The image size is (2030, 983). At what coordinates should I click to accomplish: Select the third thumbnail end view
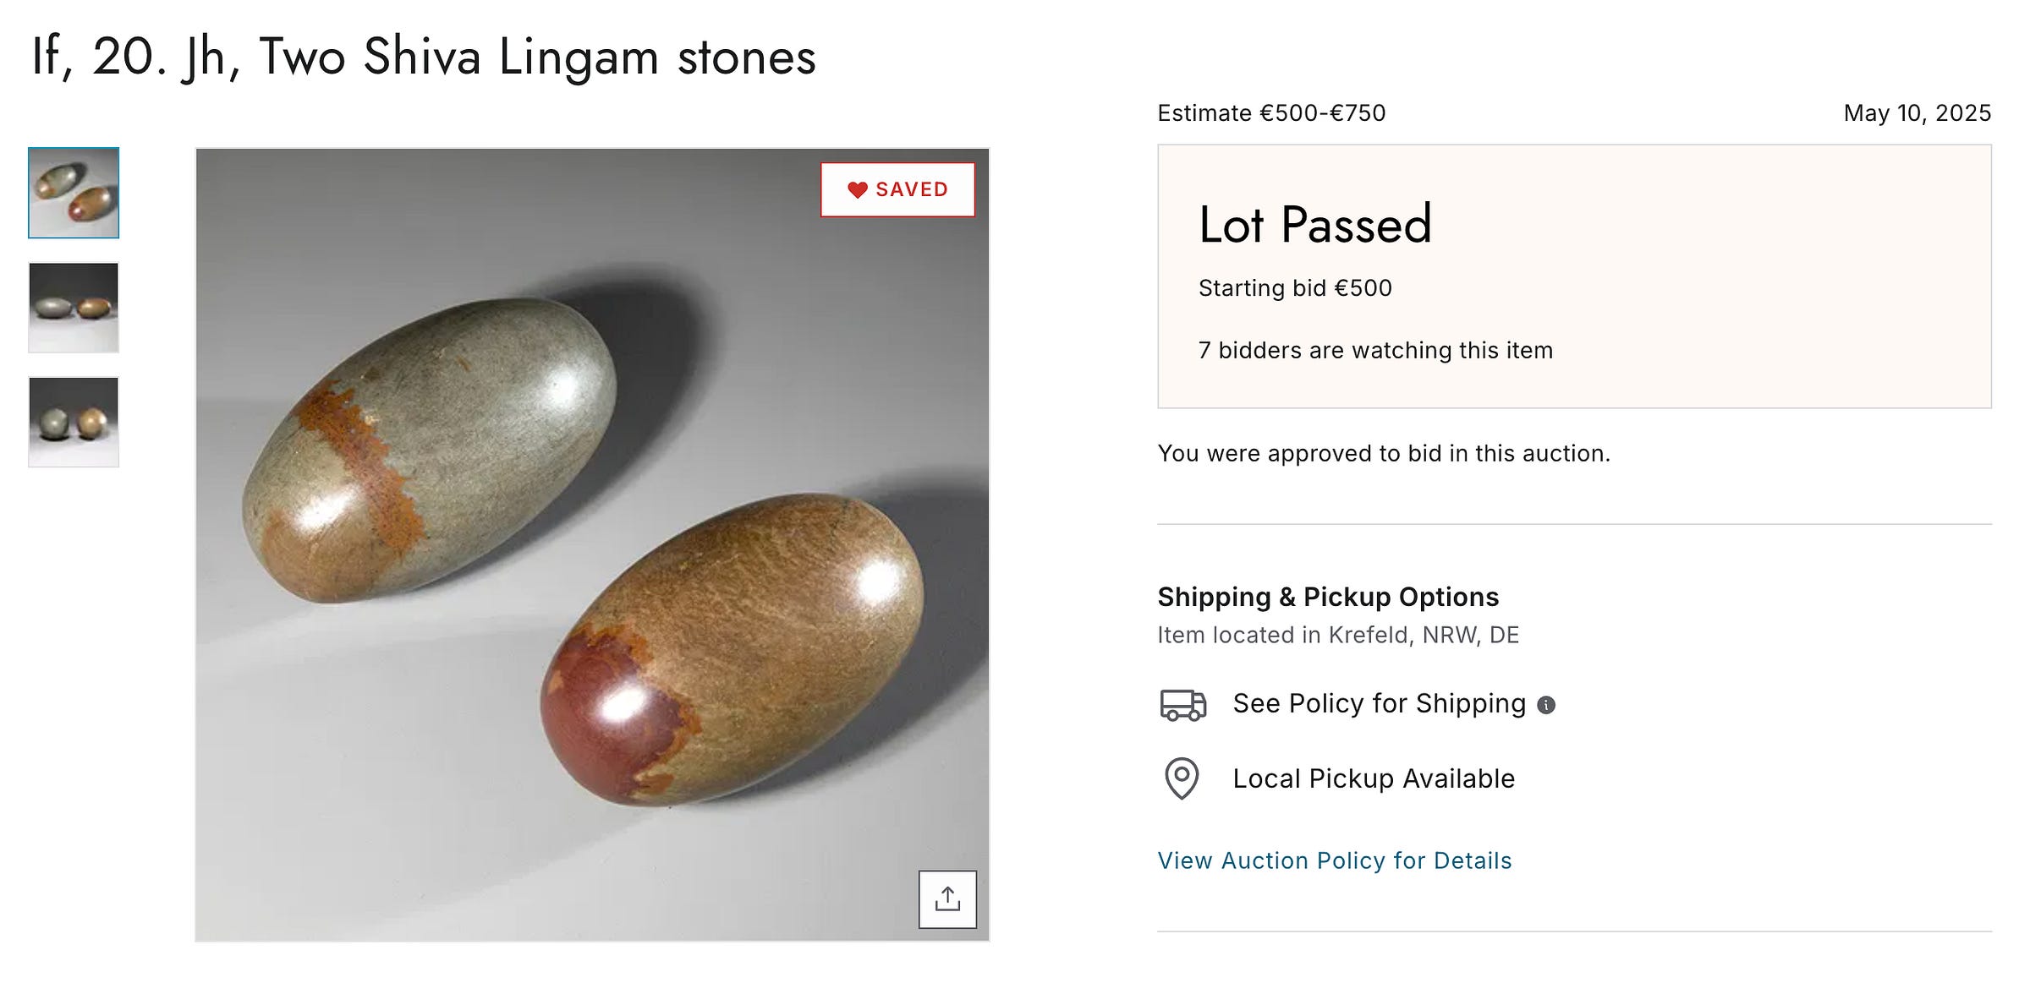coord(74,422)
